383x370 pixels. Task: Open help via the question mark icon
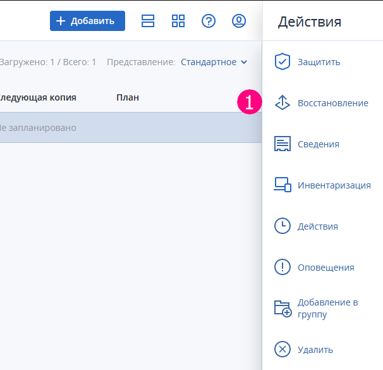point(209,21)
